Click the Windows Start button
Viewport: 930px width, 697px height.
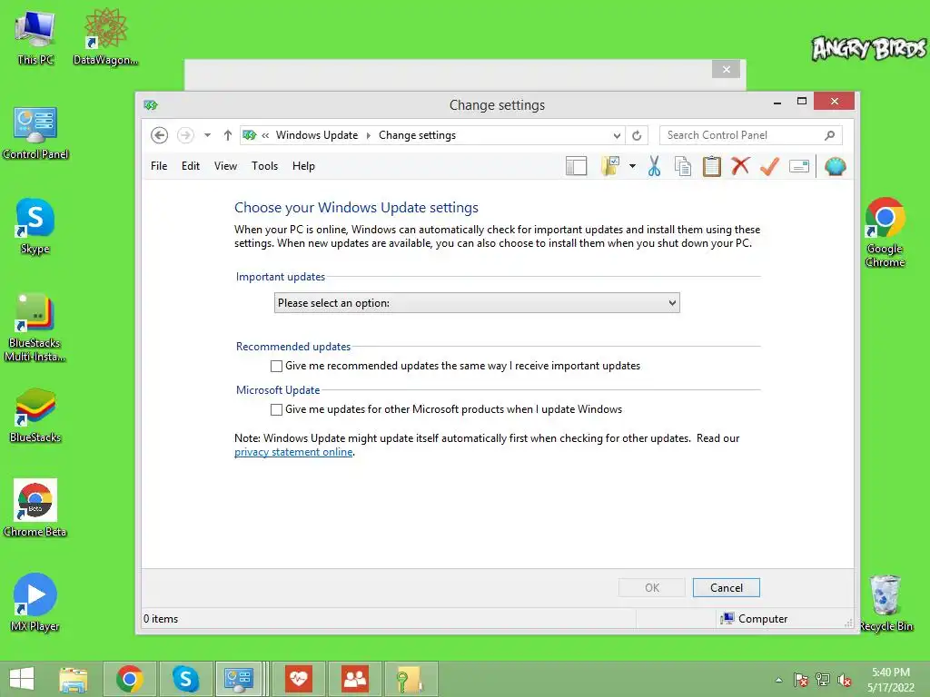(x=22, y=679)
